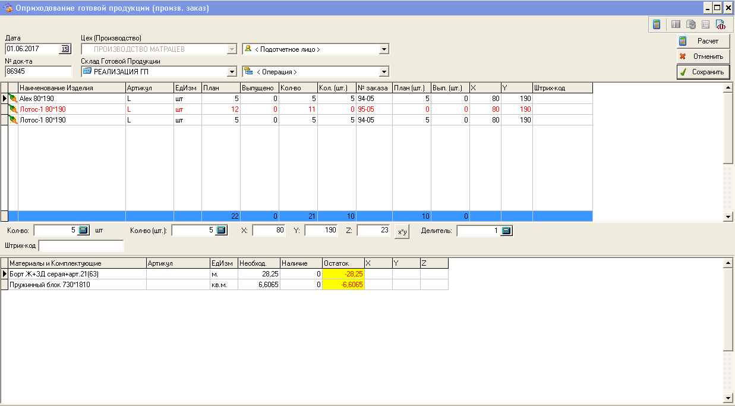Viewport: 735px width, 406px height.
Task: Open the Склад Готовой Продукции dropdown
Action: pos(232,72)
